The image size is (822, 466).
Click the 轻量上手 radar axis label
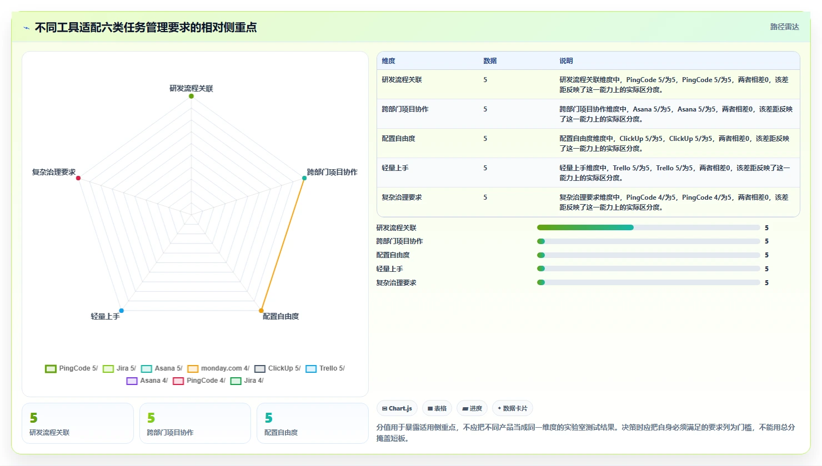point(105,316)
